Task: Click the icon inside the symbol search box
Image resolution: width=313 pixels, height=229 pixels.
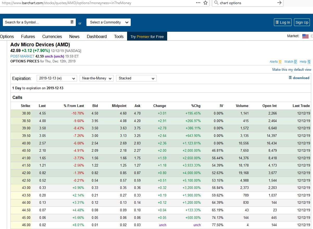Action: click(72, 22)
